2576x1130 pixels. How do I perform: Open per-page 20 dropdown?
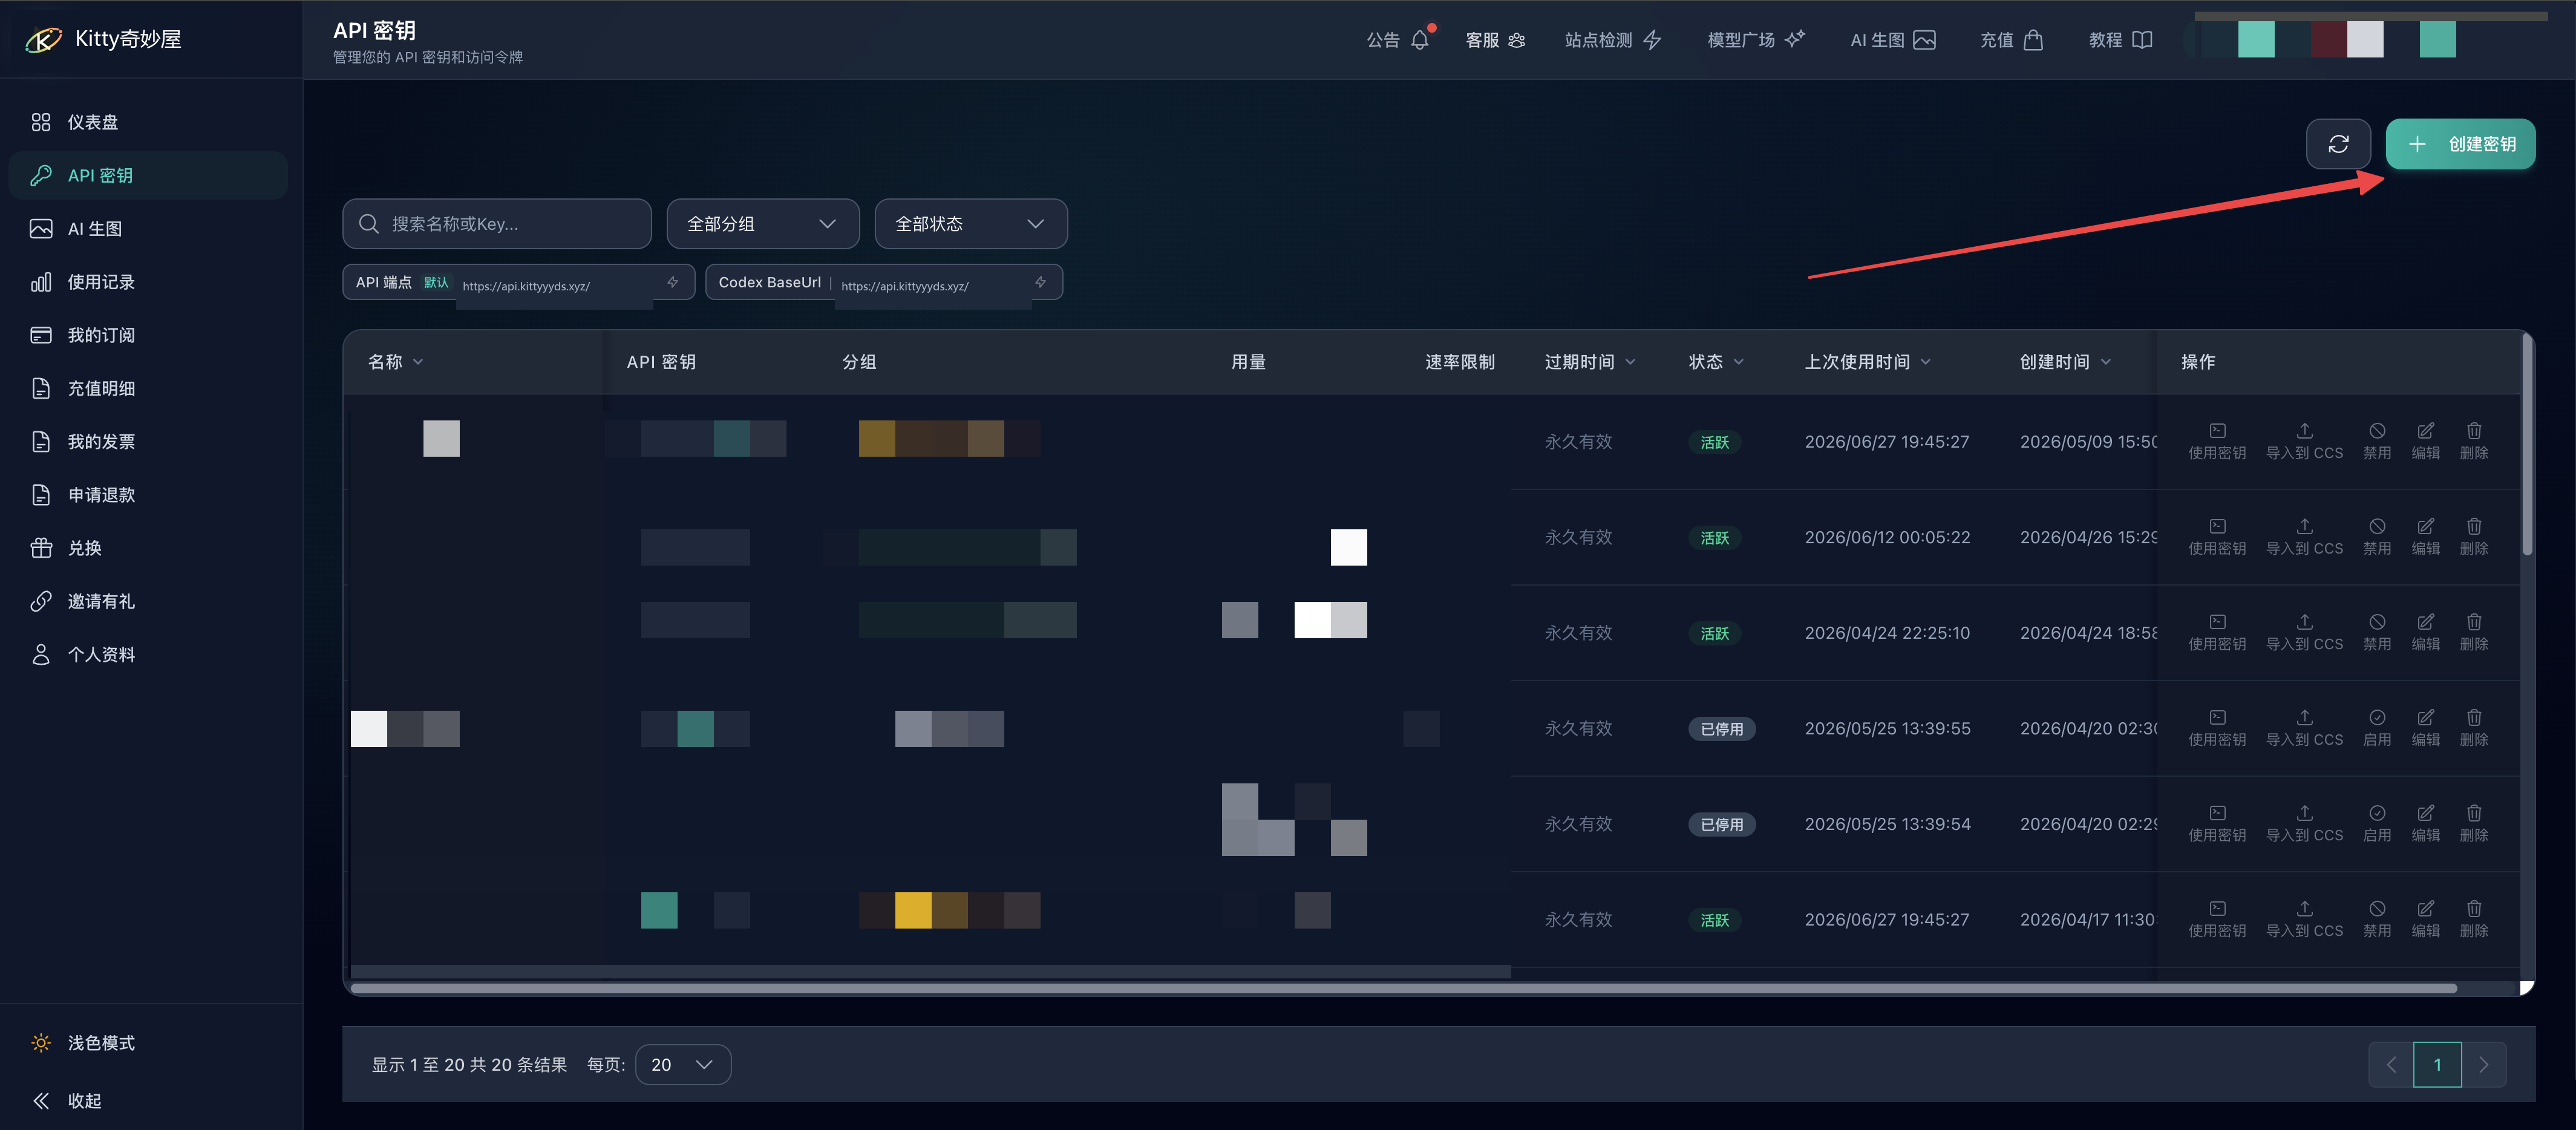click(x=683, y=1065)
